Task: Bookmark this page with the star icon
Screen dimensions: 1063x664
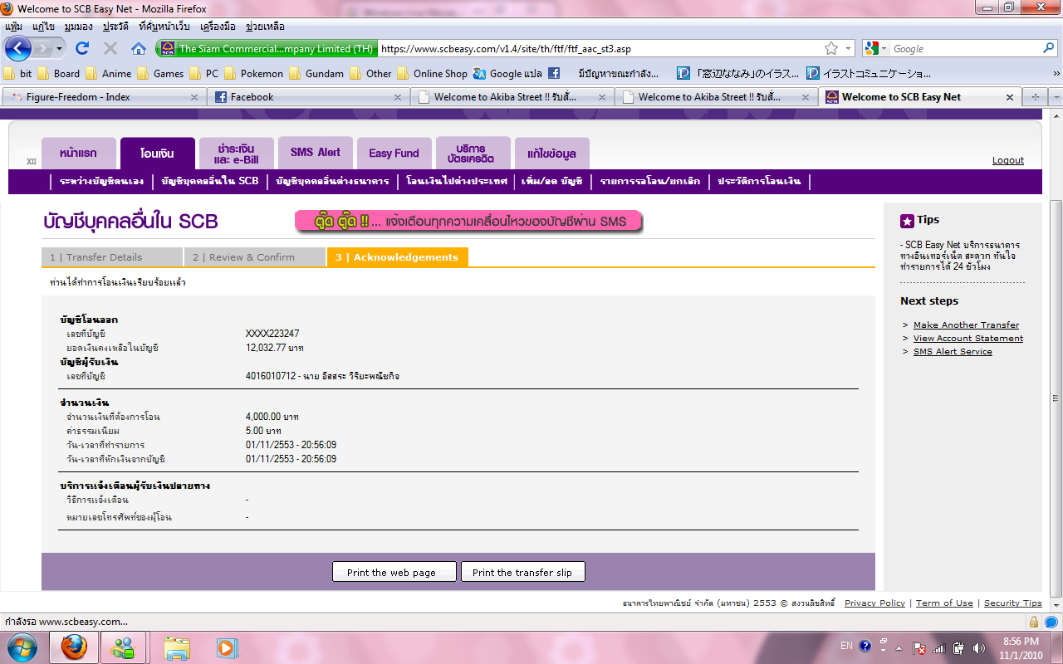Action: (831, 49)
